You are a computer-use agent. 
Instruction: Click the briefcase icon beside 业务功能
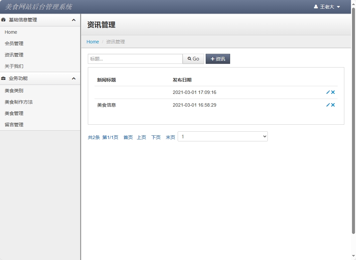click(x=3, y=78)
